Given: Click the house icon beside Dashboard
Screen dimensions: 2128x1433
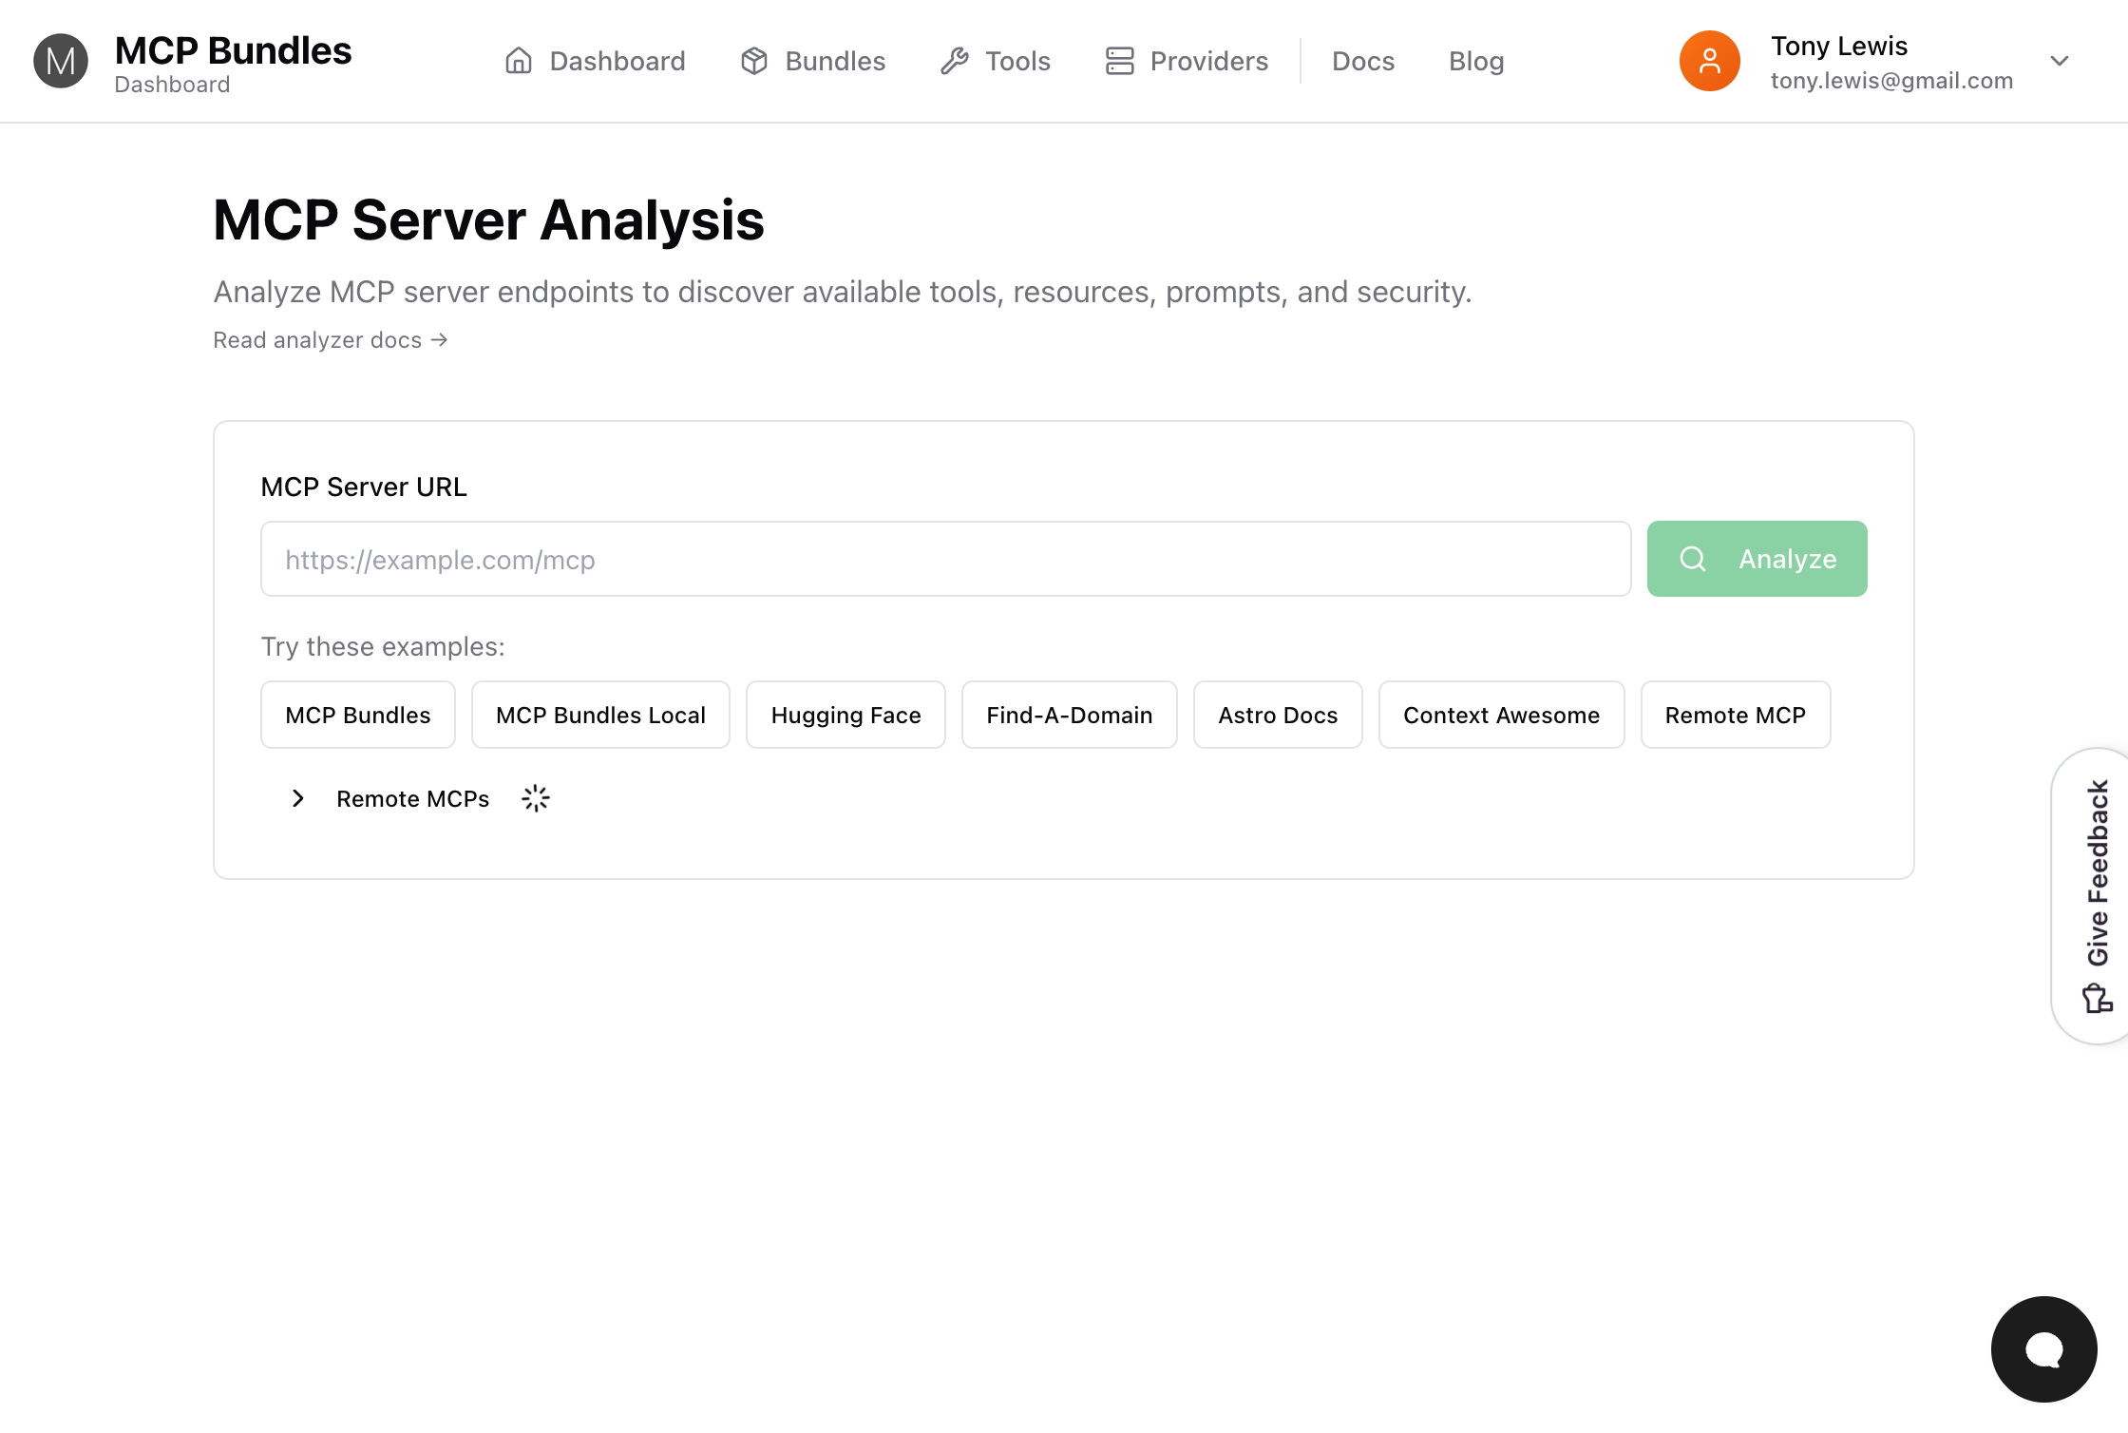Looking at the screenshot, I should tap(519, 61).
